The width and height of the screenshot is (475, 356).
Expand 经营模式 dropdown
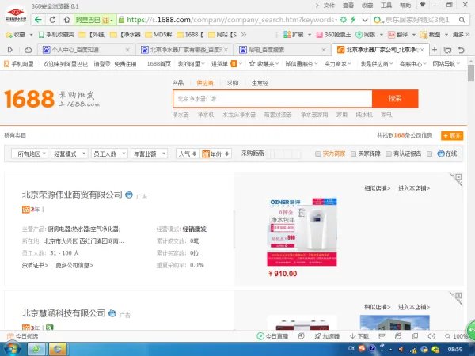click(x=70, y=153)
